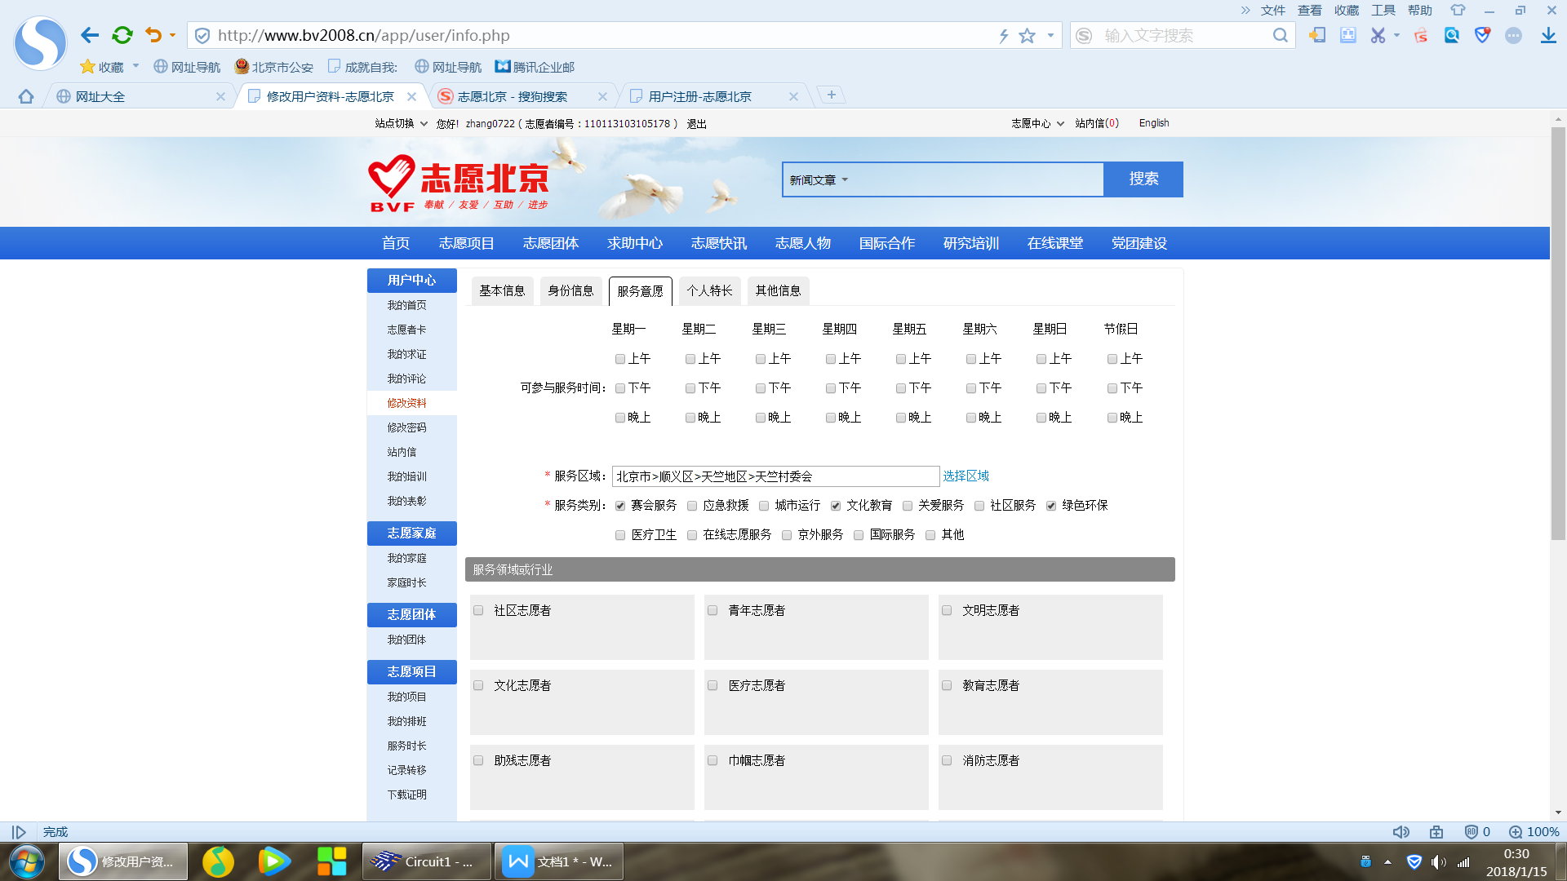Tick the 社区志愿者 checkbox
This screenshot has width=1567, height=881.
coord(479,610)
